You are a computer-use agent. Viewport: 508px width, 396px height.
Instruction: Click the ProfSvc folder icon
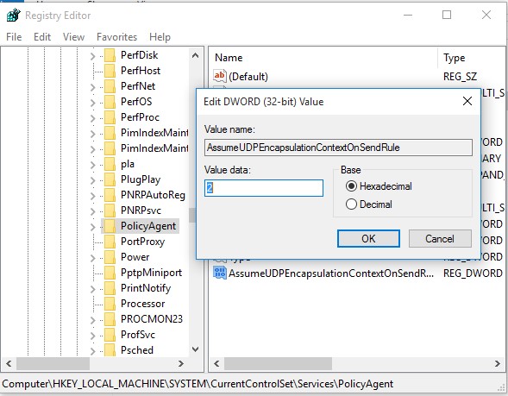tap(110, 335)
